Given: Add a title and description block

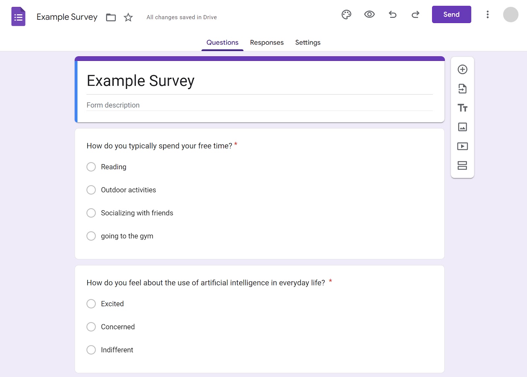Looking at the screenshot, I should [462, 108].
